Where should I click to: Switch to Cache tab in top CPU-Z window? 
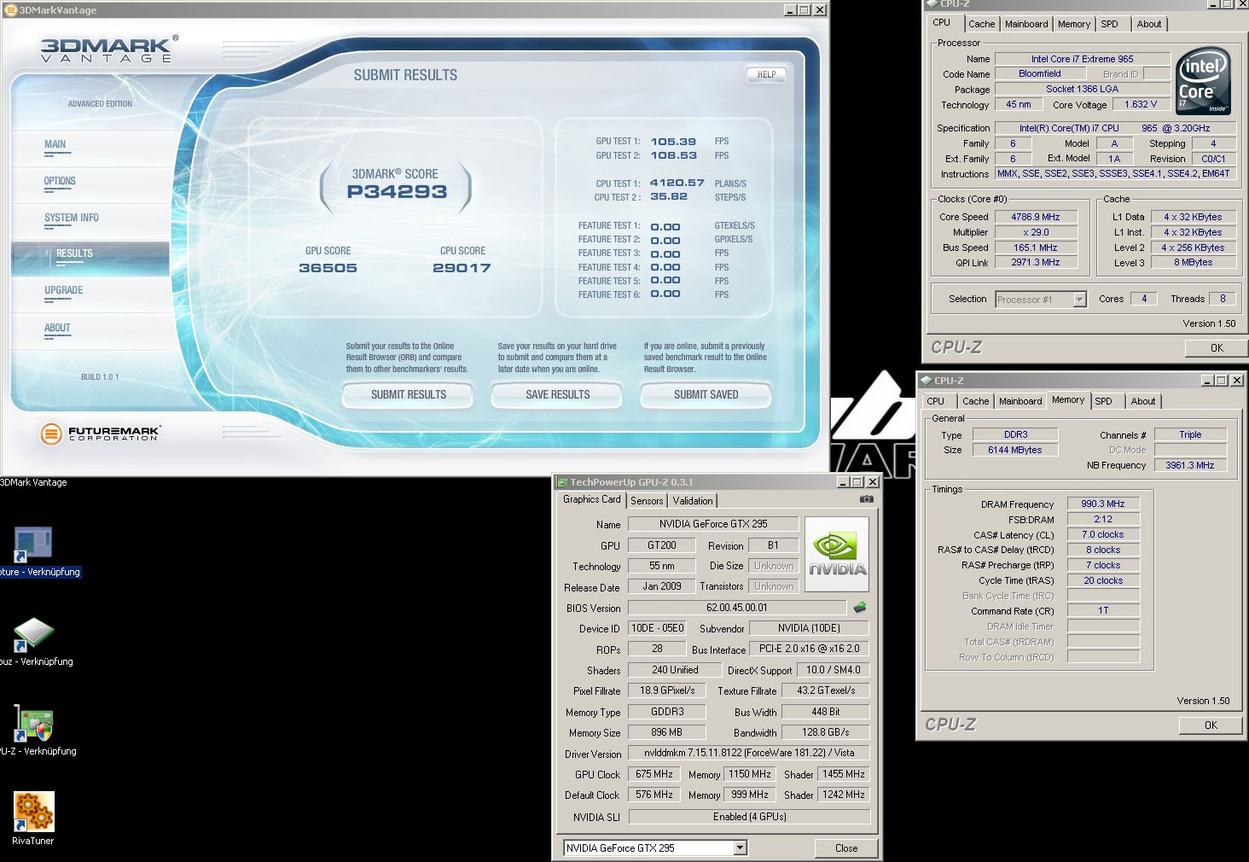981,24
